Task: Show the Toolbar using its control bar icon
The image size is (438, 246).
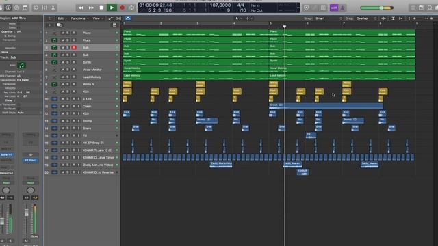Action: pyautogui.click(x=25, y=8)
